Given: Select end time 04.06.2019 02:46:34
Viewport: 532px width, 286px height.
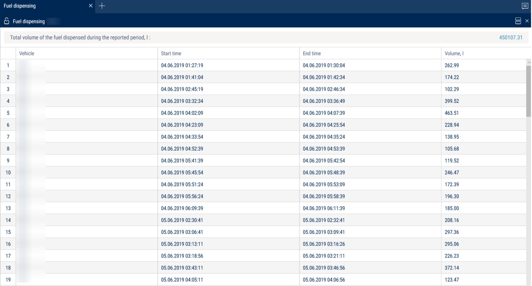Looking at the screenshot, I should tap(324, 89).
